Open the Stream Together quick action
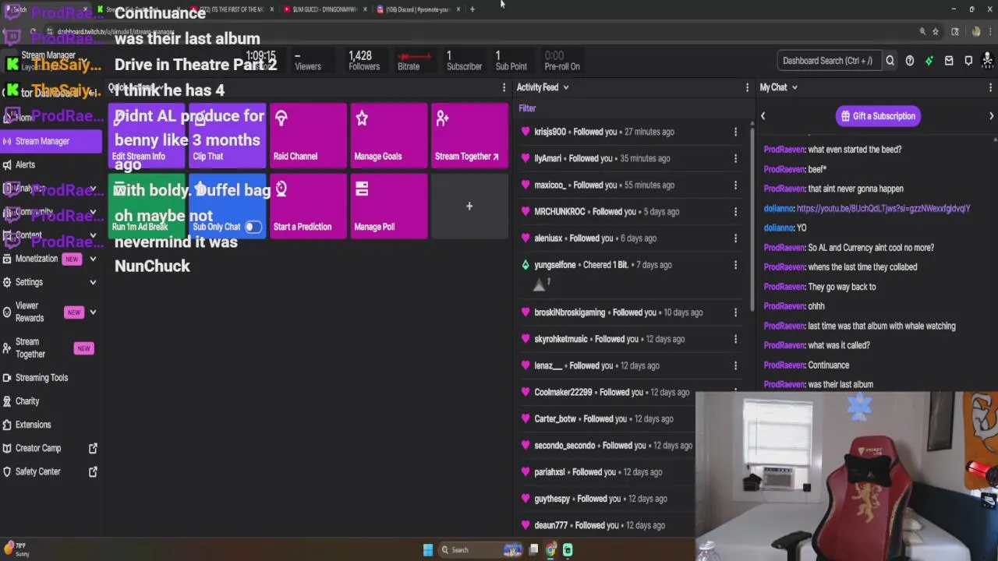This screenshot has height=561, width=998. (x=469, y=136)
